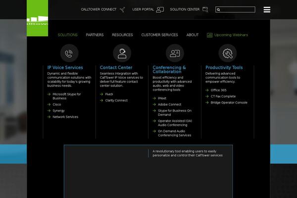Screen dimensions: 297x198
Task: Open the Solutions menu
Action: 67,35
